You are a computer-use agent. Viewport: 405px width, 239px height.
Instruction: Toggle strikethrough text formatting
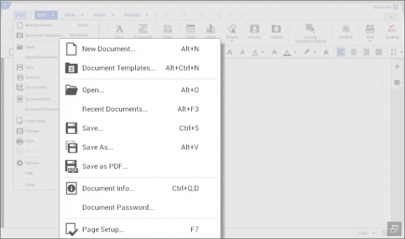point(274,52)
